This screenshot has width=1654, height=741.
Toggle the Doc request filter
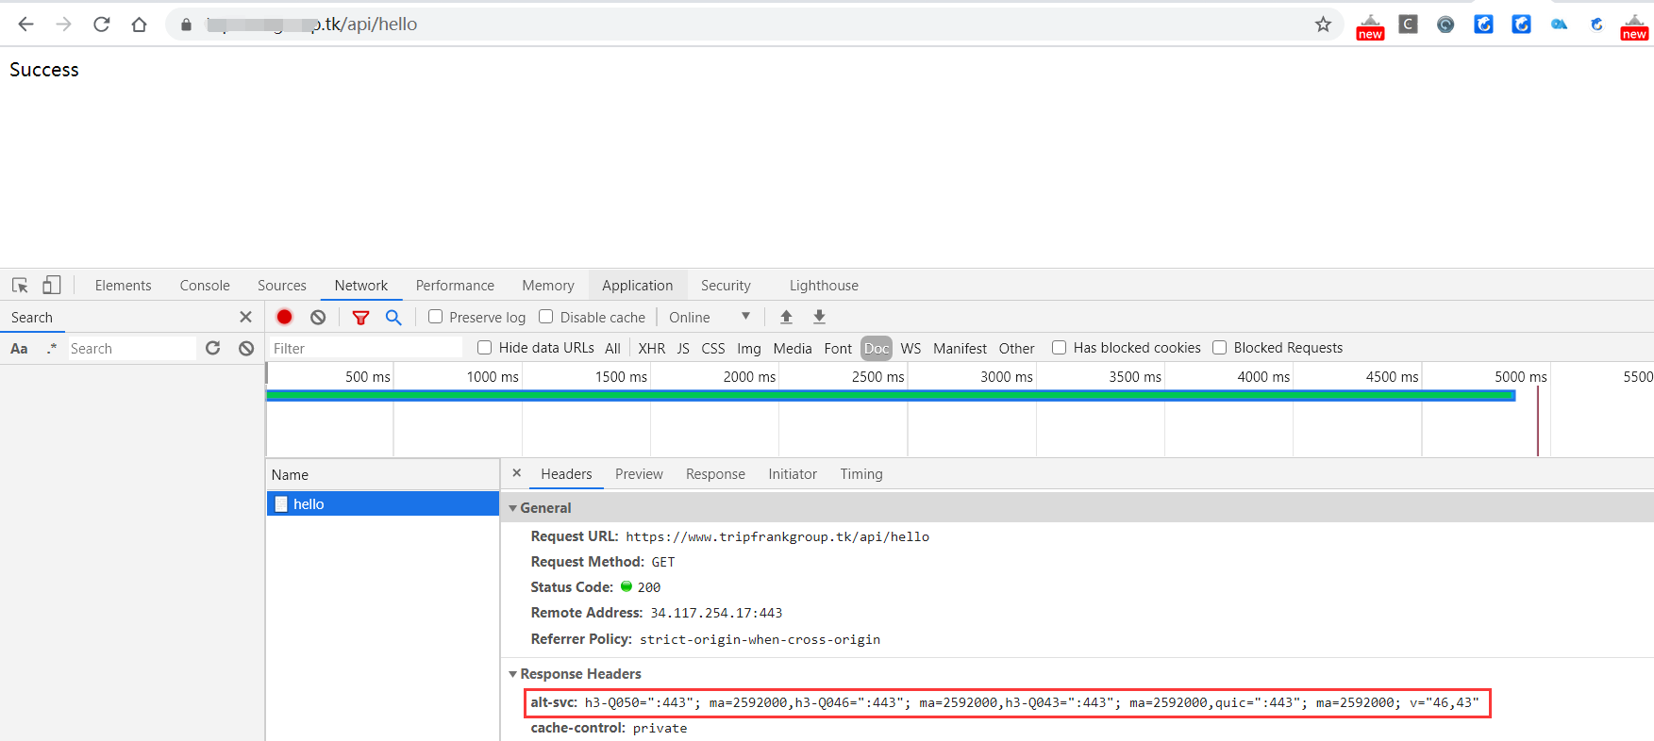point(877,349)
